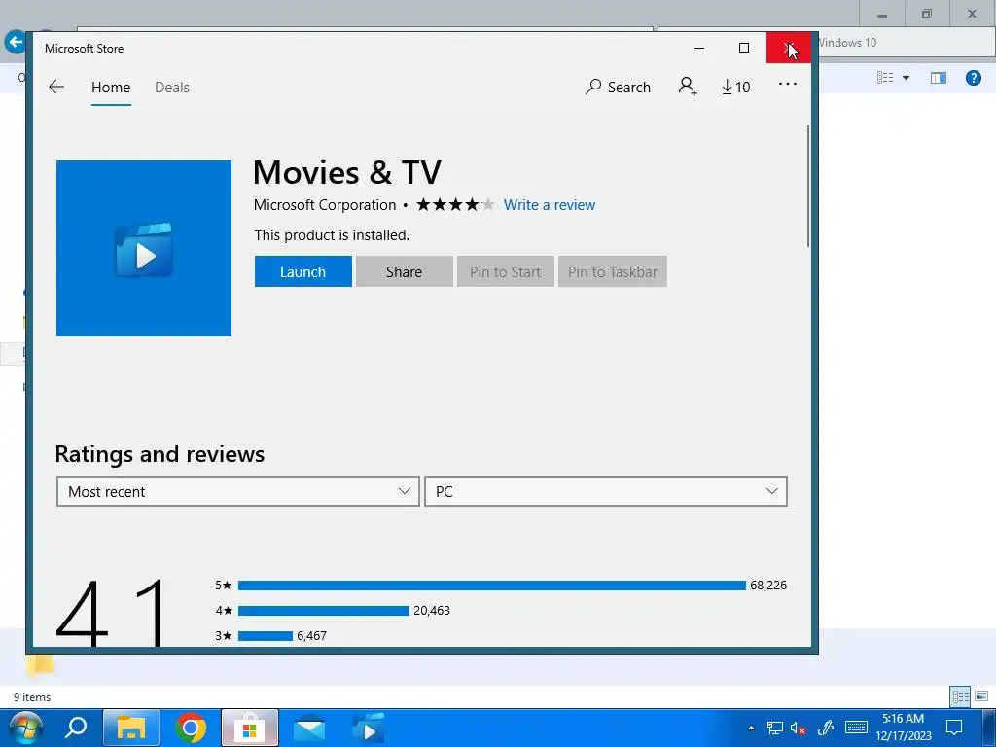
Task: Click the 4-star rating bar
Action: pyautogui.click(x=323, y=611)
